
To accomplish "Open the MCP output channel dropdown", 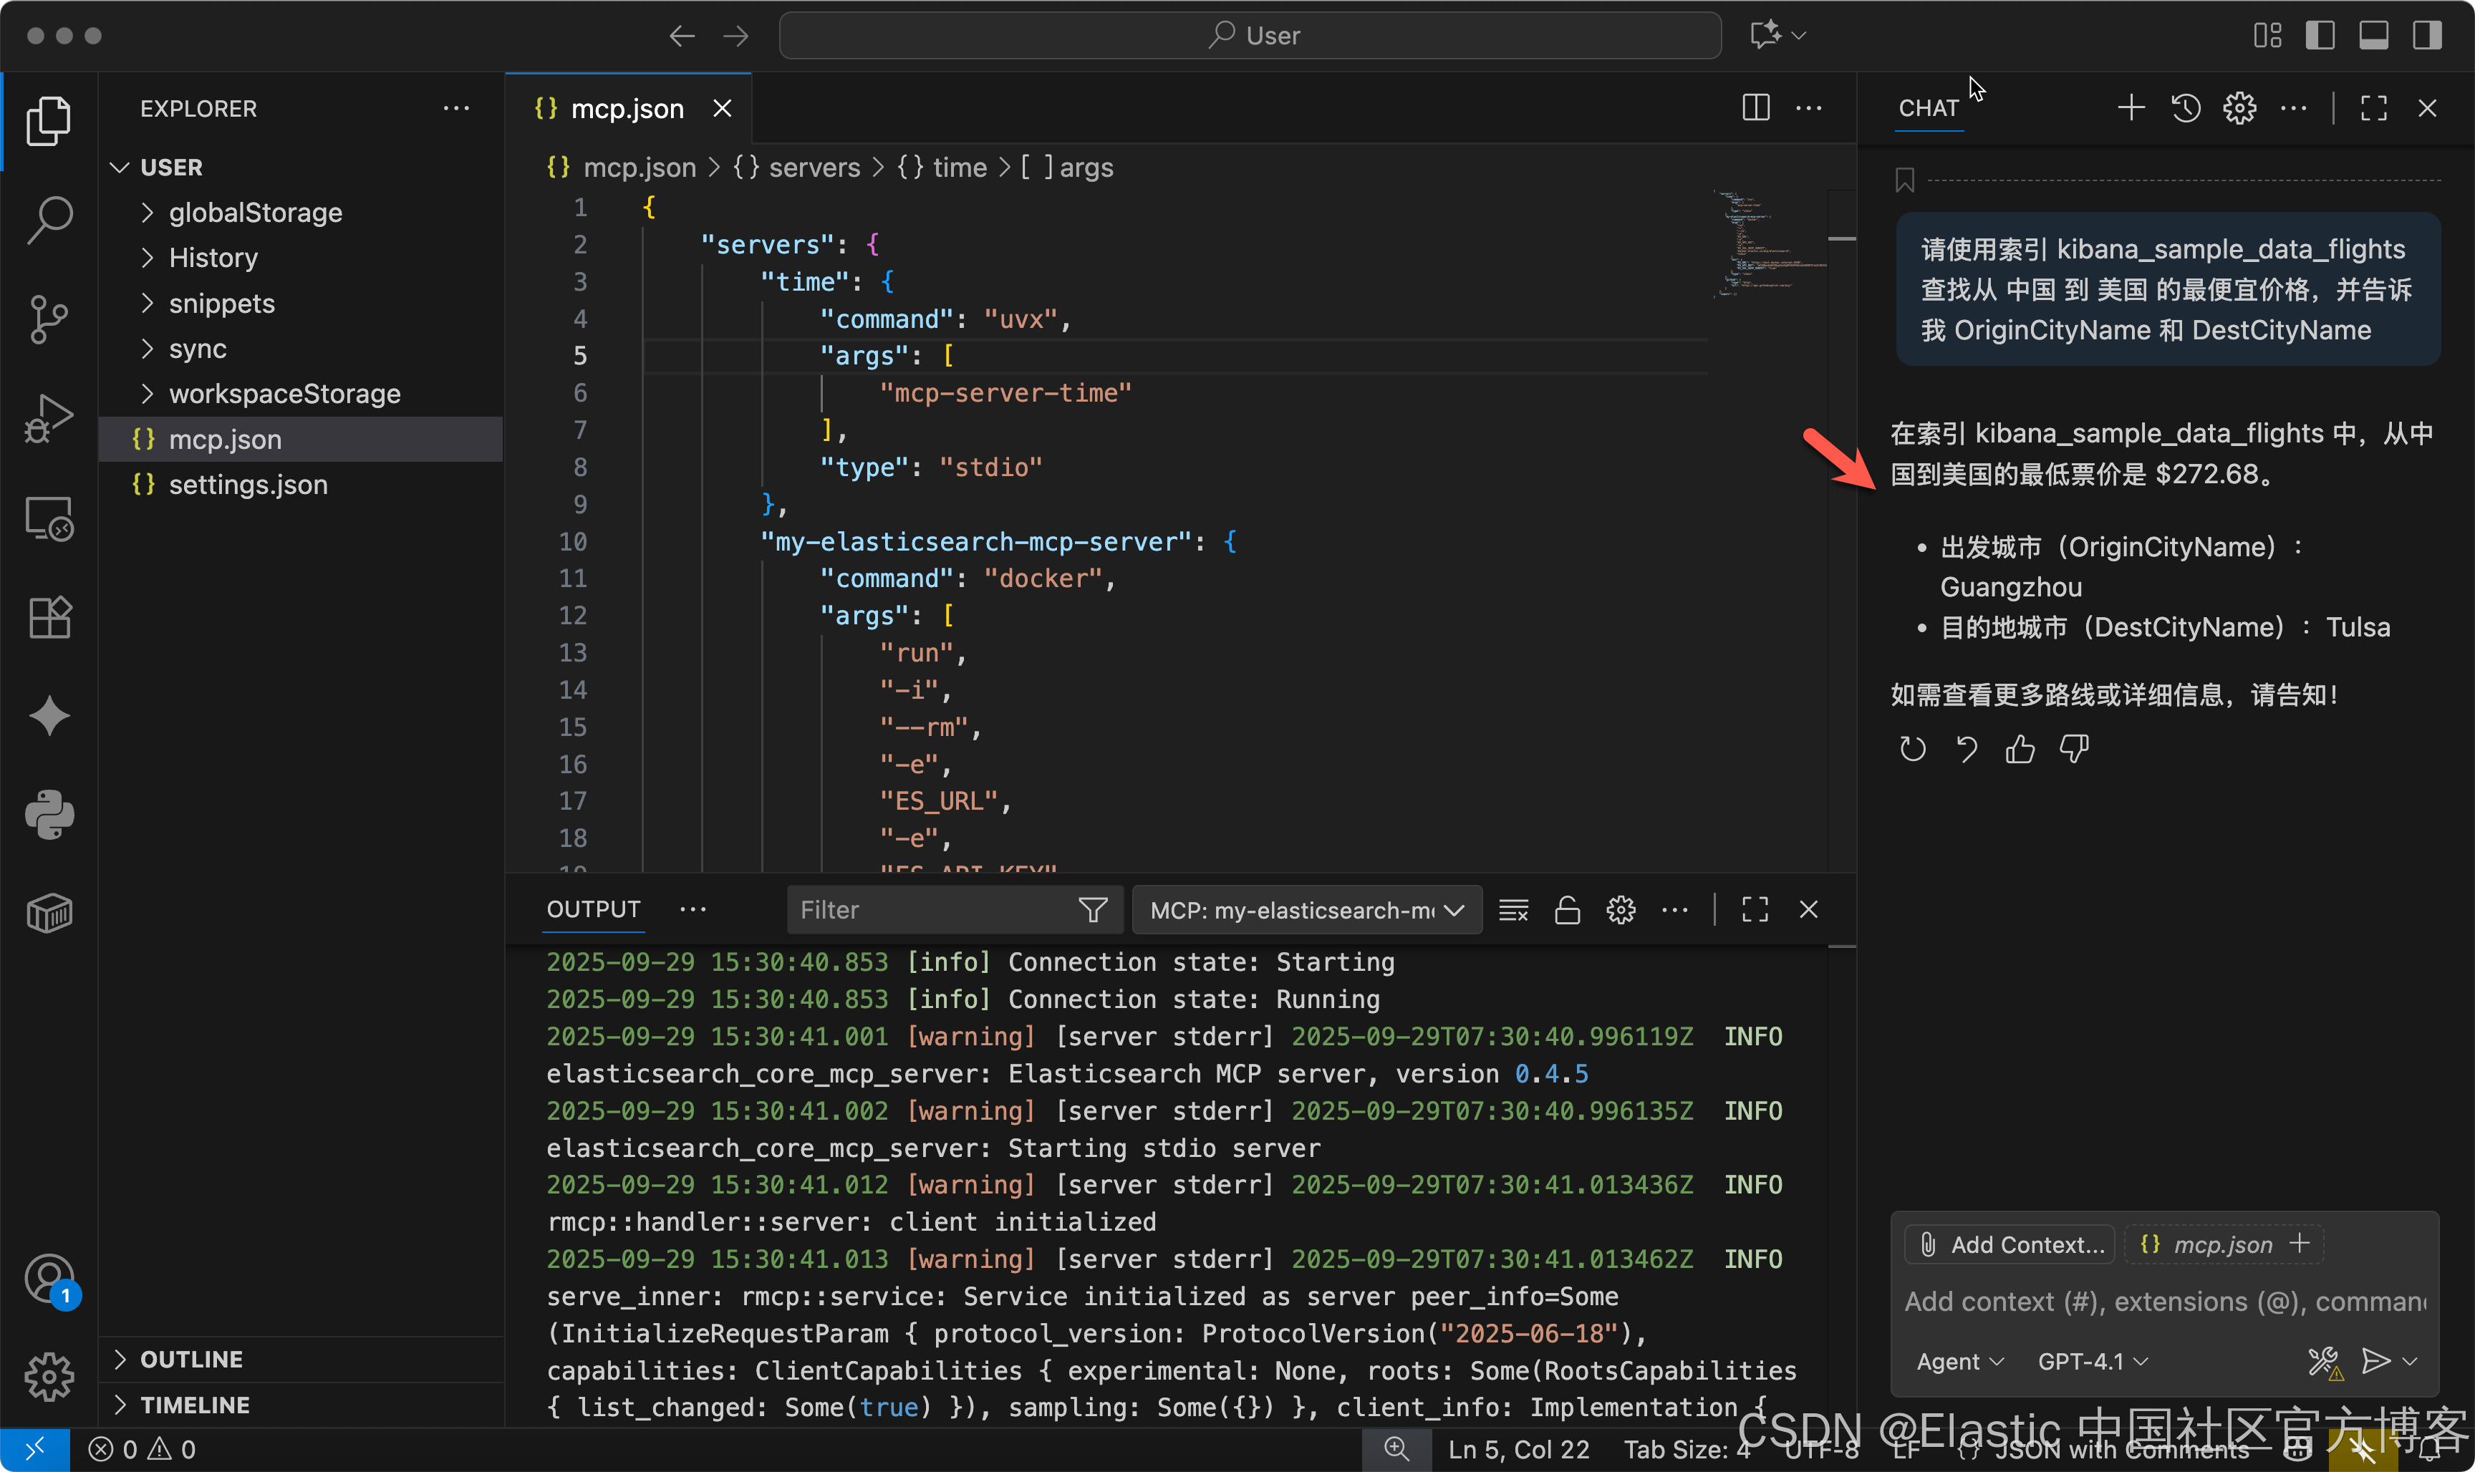I will [1306, 909].
